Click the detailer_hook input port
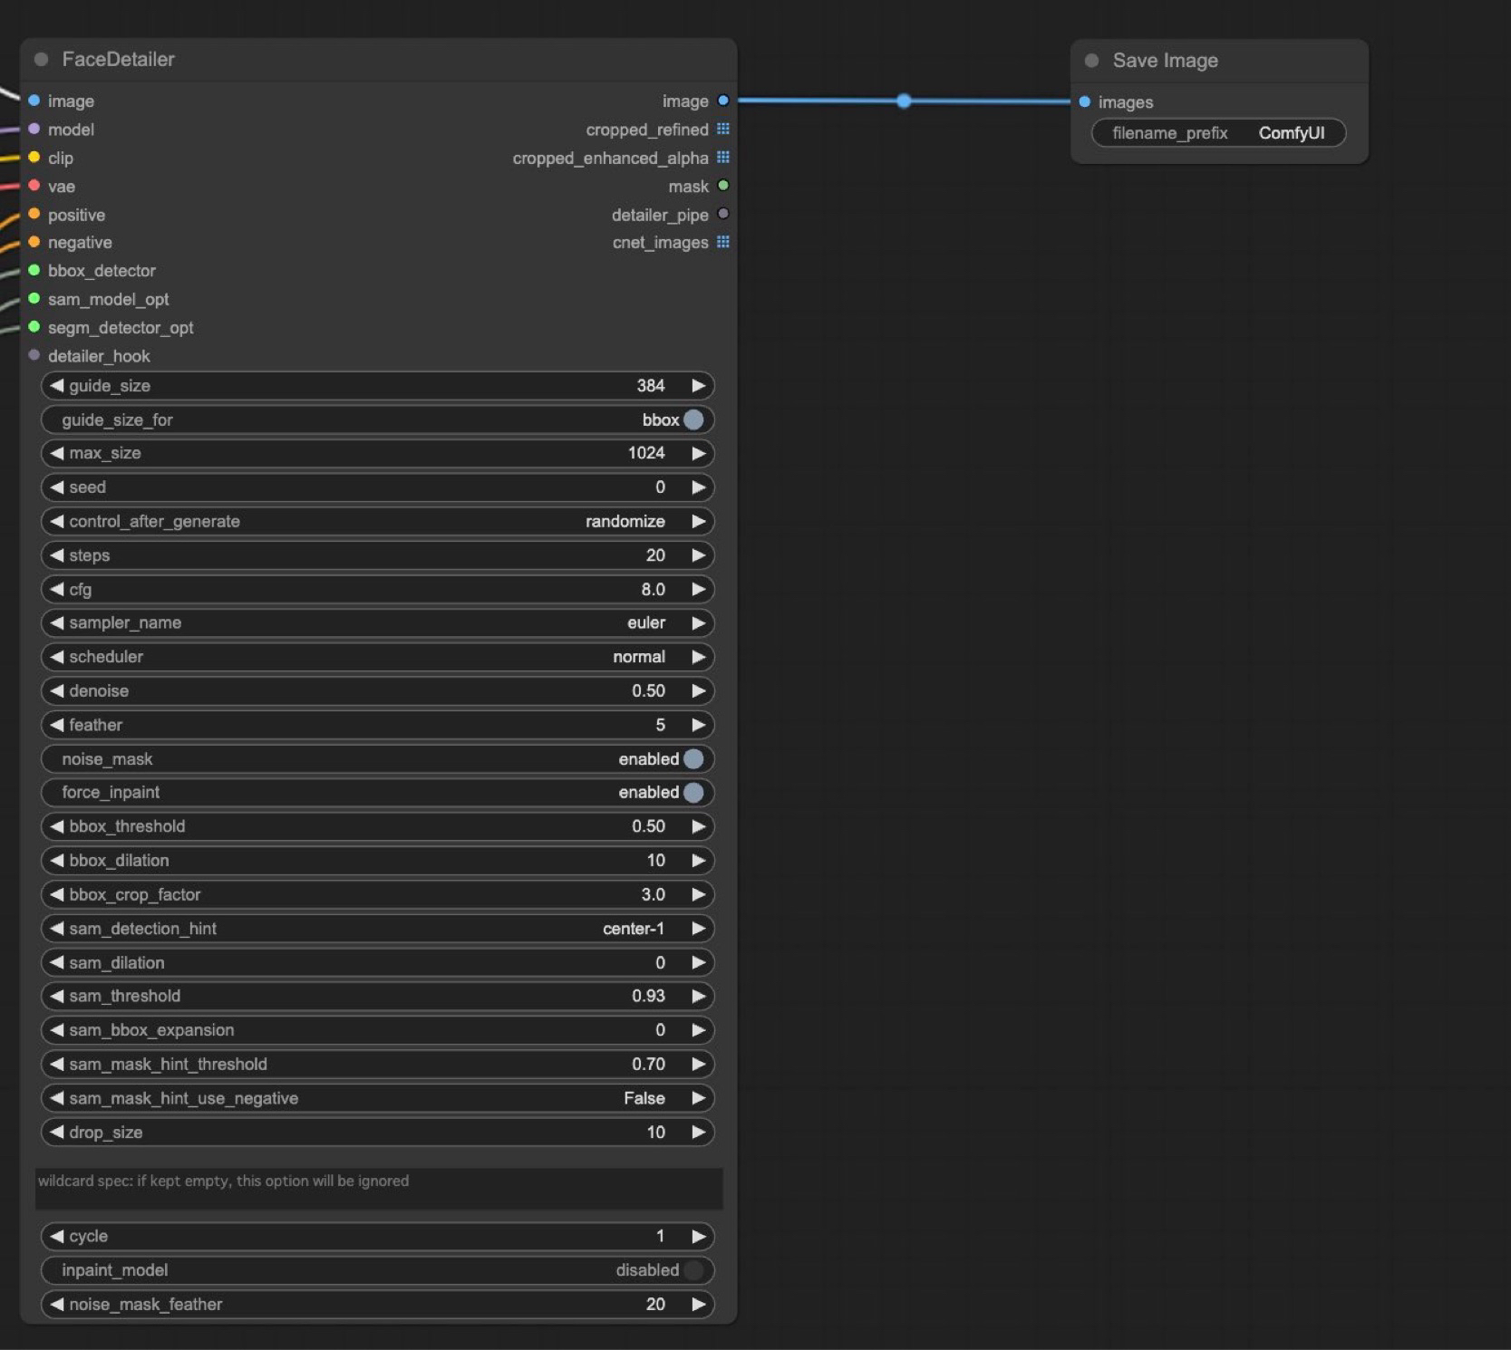The image size is (1511, 1350). [34, 355]
